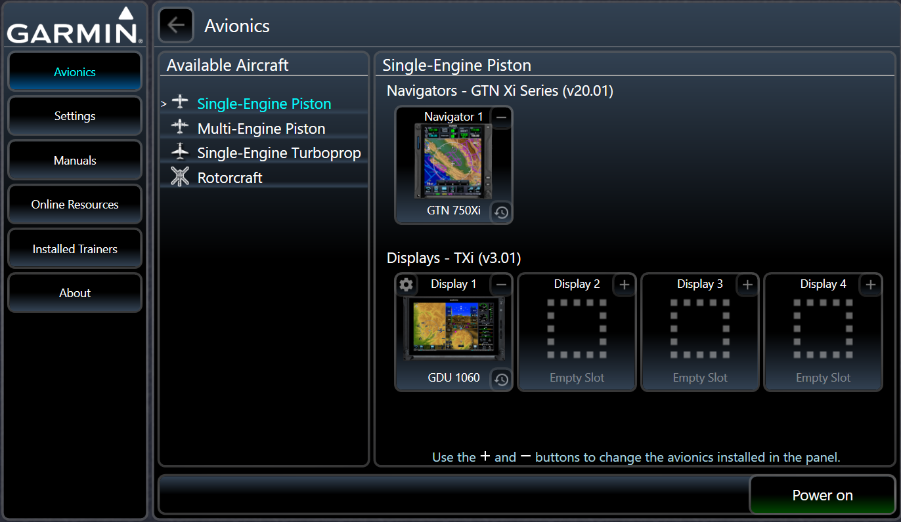Click the 'Navigators - GTN Xi Series (v20.01)' heading

coord(500,90)
